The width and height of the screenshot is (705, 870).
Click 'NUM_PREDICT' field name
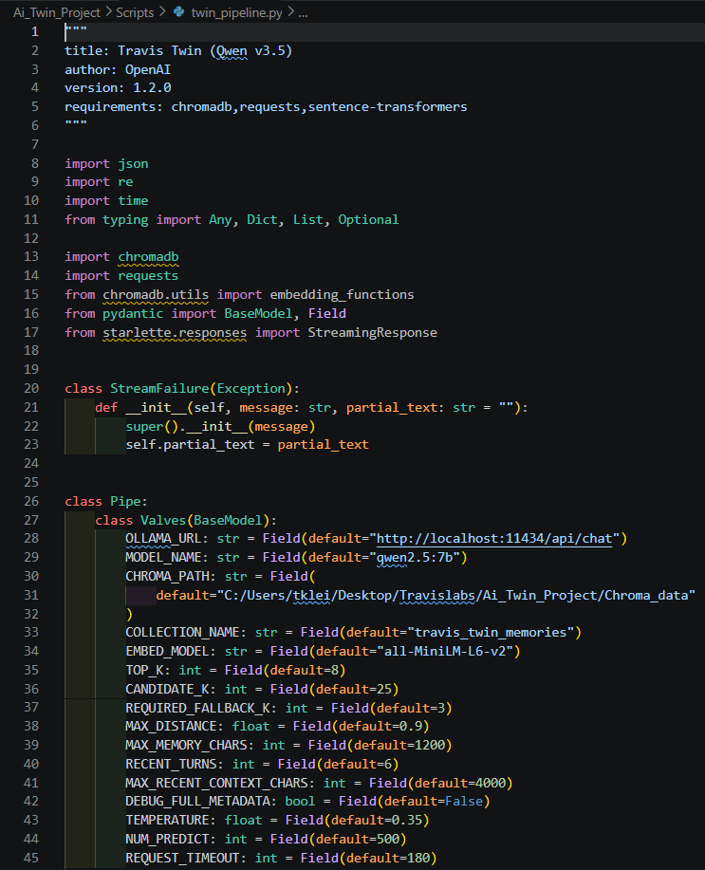[x=167, y=839]
